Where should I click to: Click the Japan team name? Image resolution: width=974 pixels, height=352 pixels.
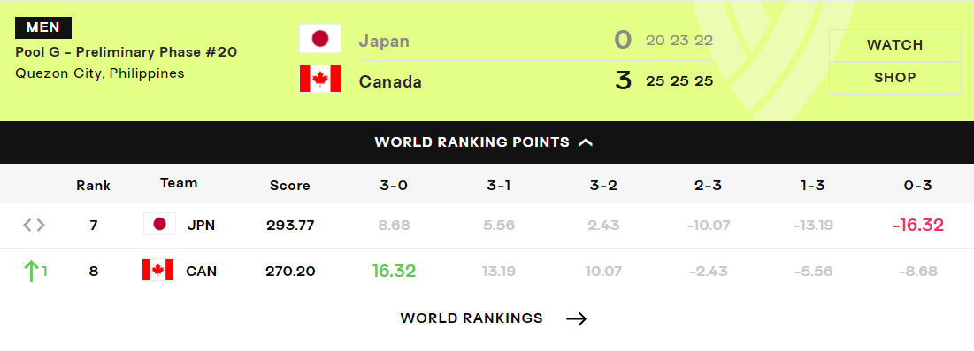[384, 42]
